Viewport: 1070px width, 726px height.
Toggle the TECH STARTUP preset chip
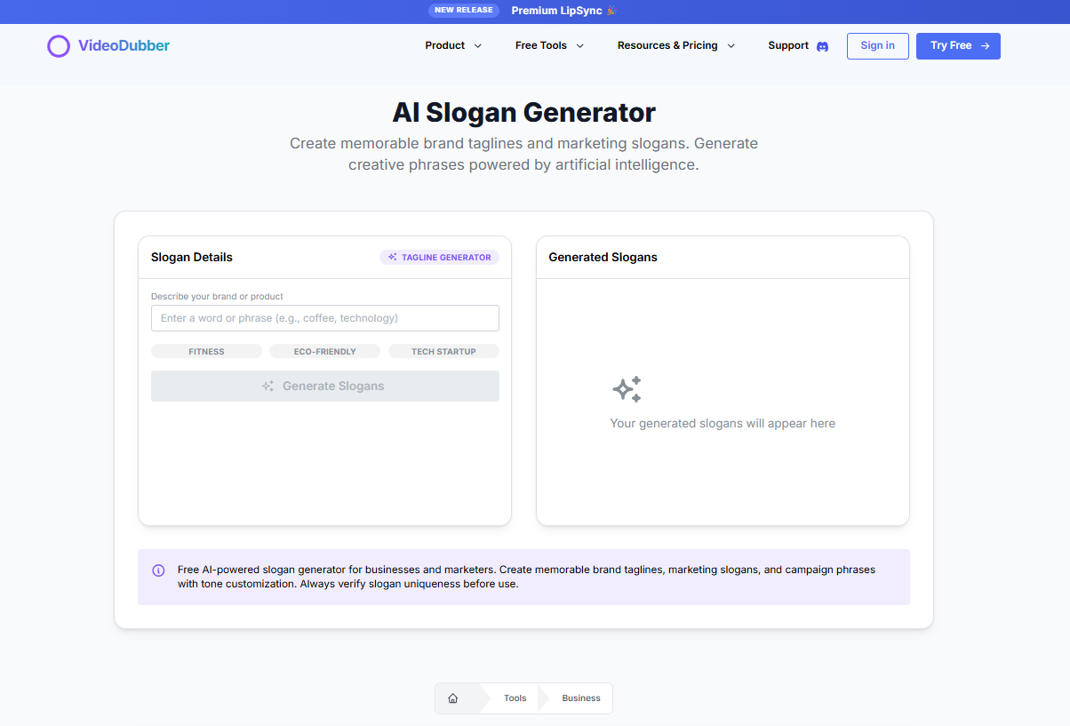pyautogui.click(x=443, y=351)
